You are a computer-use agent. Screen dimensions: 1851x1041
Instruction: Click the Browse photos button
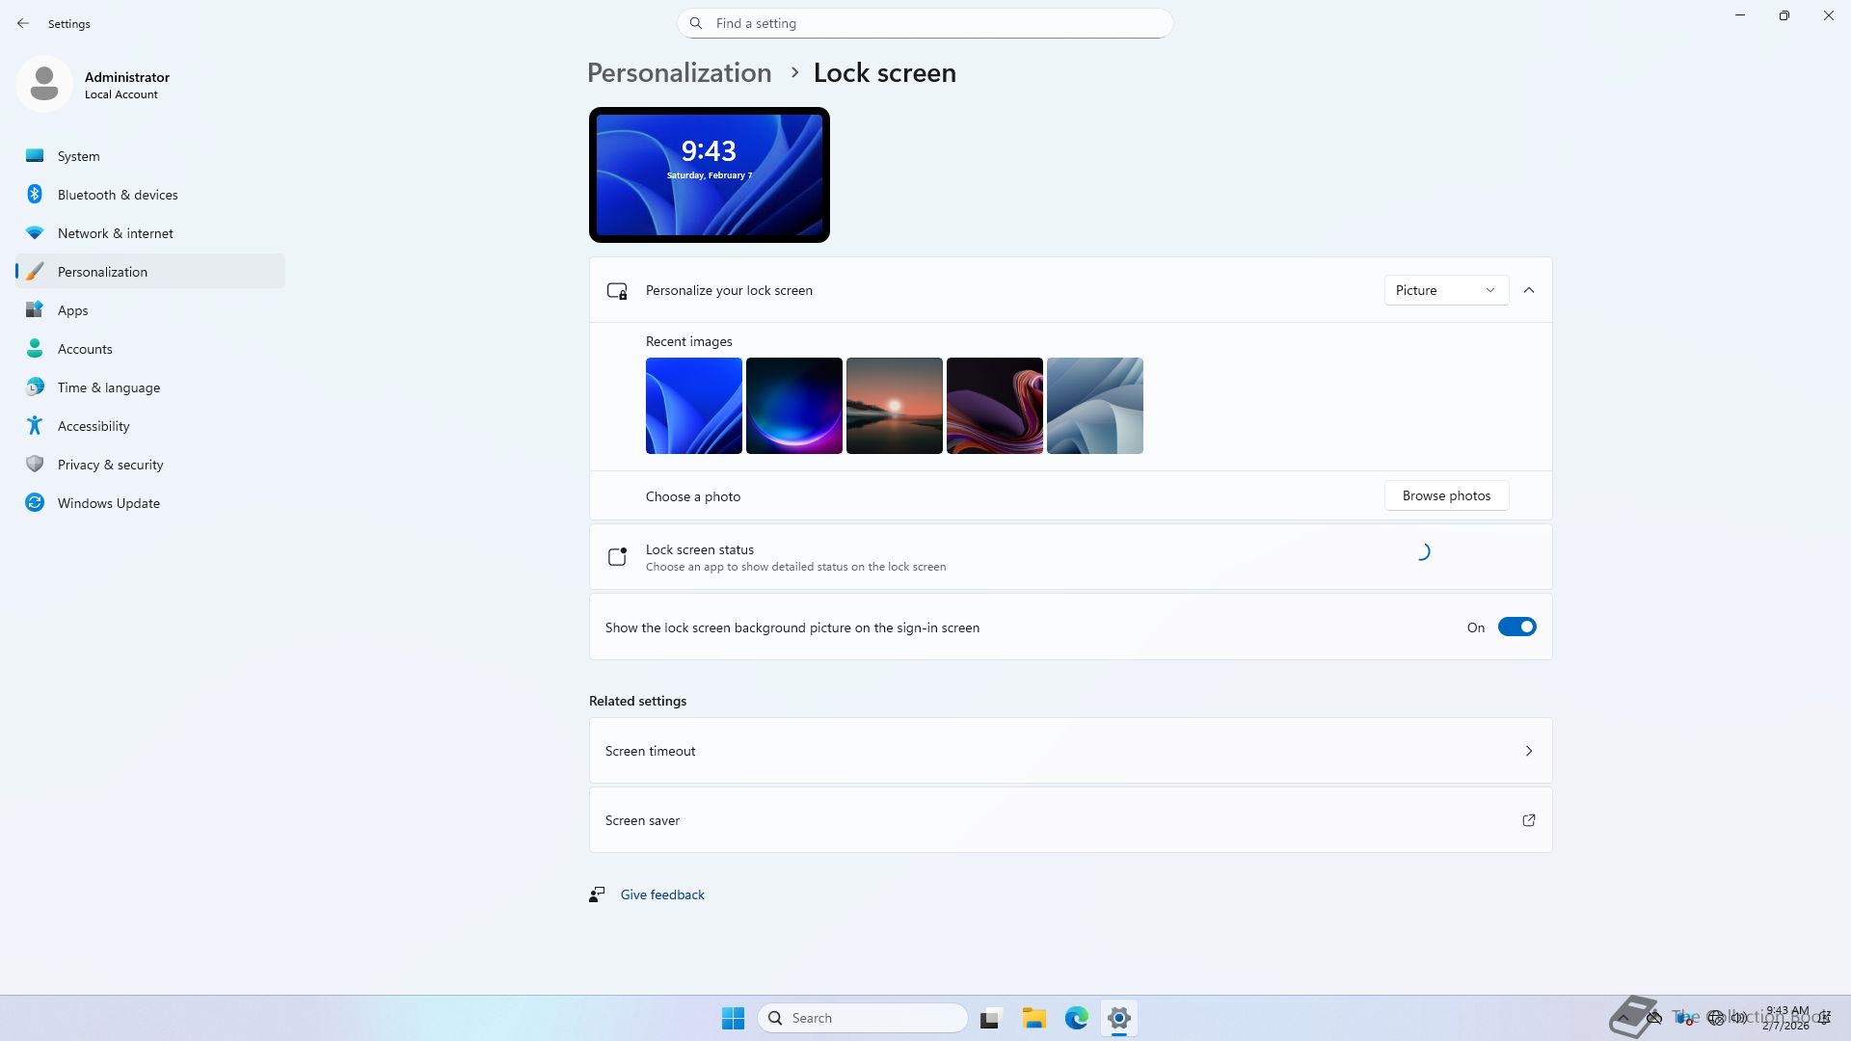tap(1446, 495)
